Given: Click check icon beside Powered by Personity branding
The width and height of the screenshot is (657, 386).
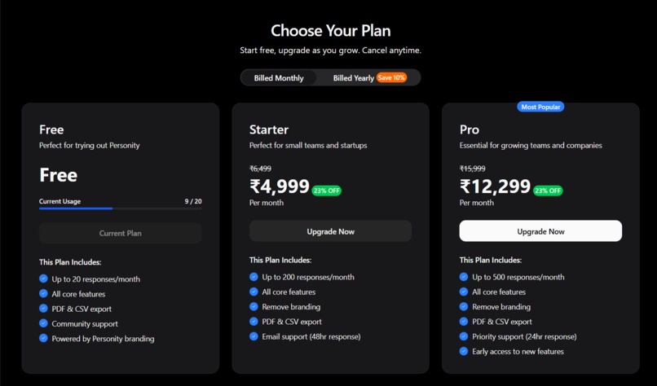Looking at the screenshot, I should tap(43, 338).
